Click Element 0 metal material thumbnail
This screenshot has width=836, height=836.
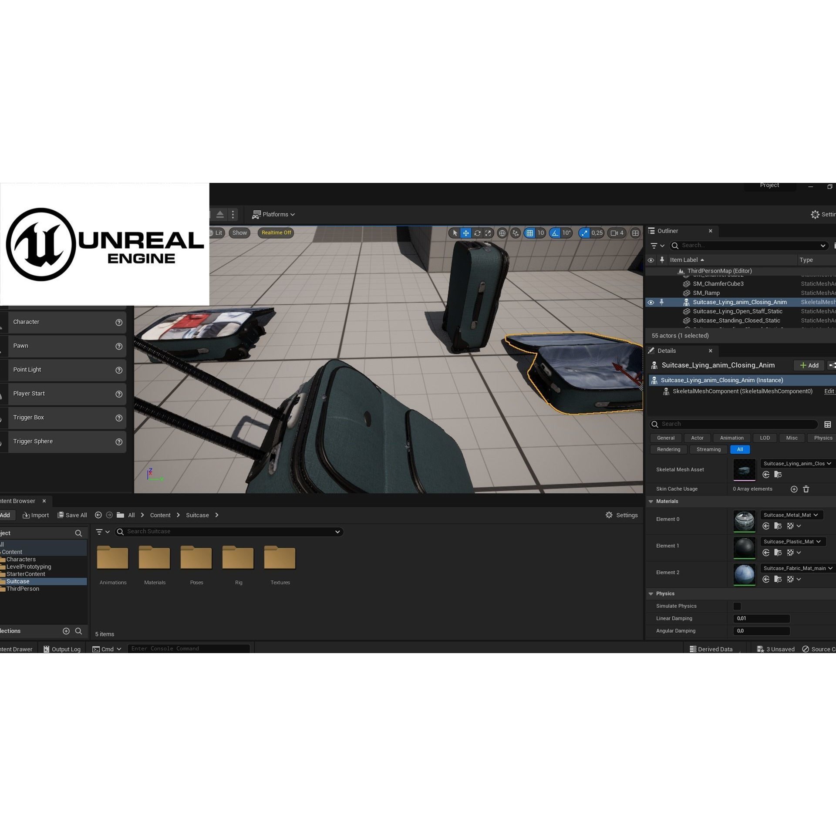pos(744,521)
